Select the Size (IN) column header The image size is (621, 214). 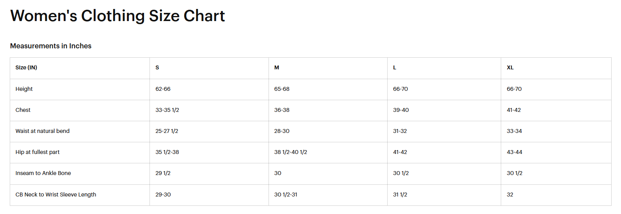click(x=27, y=67)
